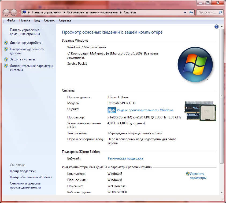Open Настройка удаленного доступа link
Viewport: 226px width, 203px height.
pos(27,51)
